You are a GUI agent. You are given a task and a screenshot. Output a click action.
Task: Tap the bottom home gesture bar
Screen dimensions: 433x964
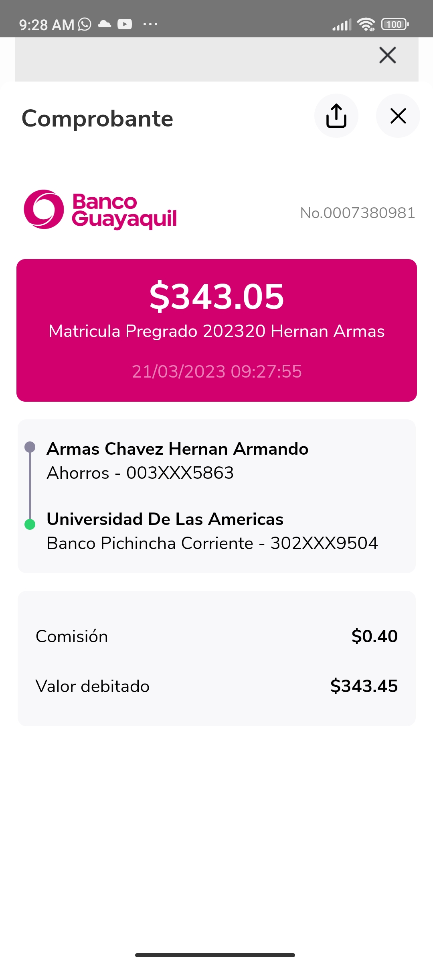(x=215, y=955)
